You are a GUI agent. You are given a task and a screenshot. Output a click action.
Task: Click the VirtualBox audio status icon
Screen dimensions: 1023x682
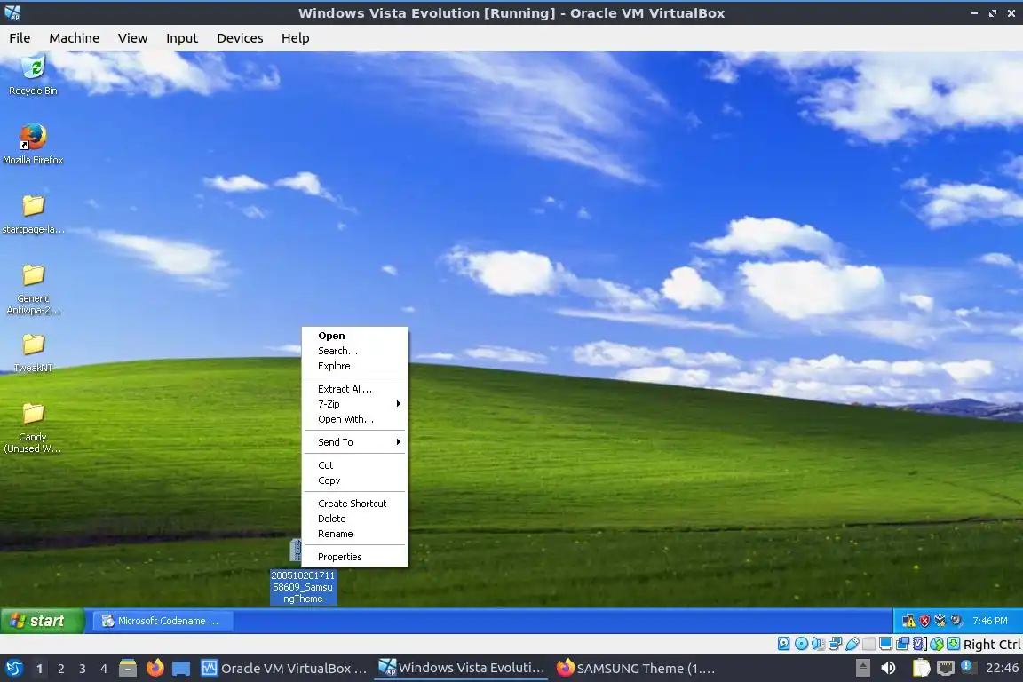[x=818, y=644]
